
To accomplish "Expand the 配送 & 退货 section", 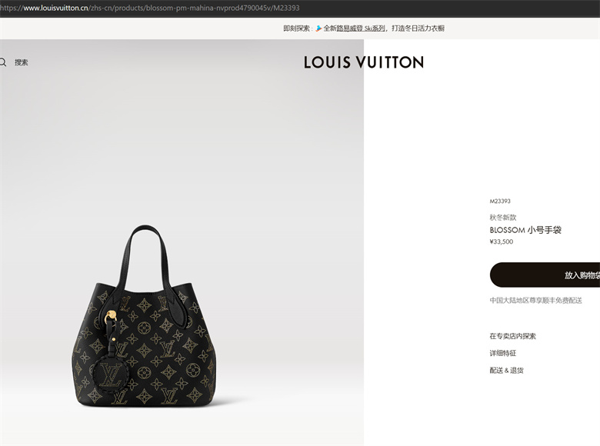I will (507, 371).
